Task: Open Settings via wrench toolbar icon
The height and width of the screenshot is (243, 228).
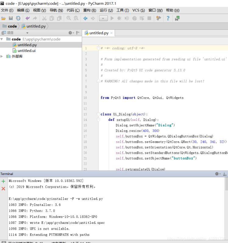Action: [x=159, y=19]
